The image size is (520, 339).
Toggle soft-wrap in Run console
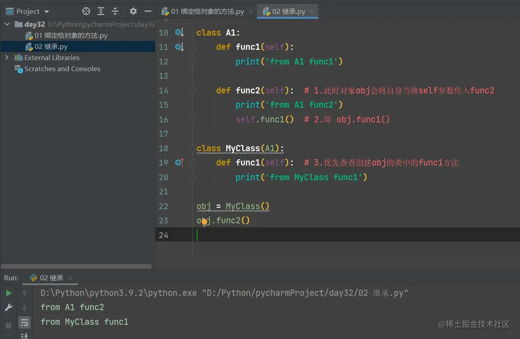24,323
